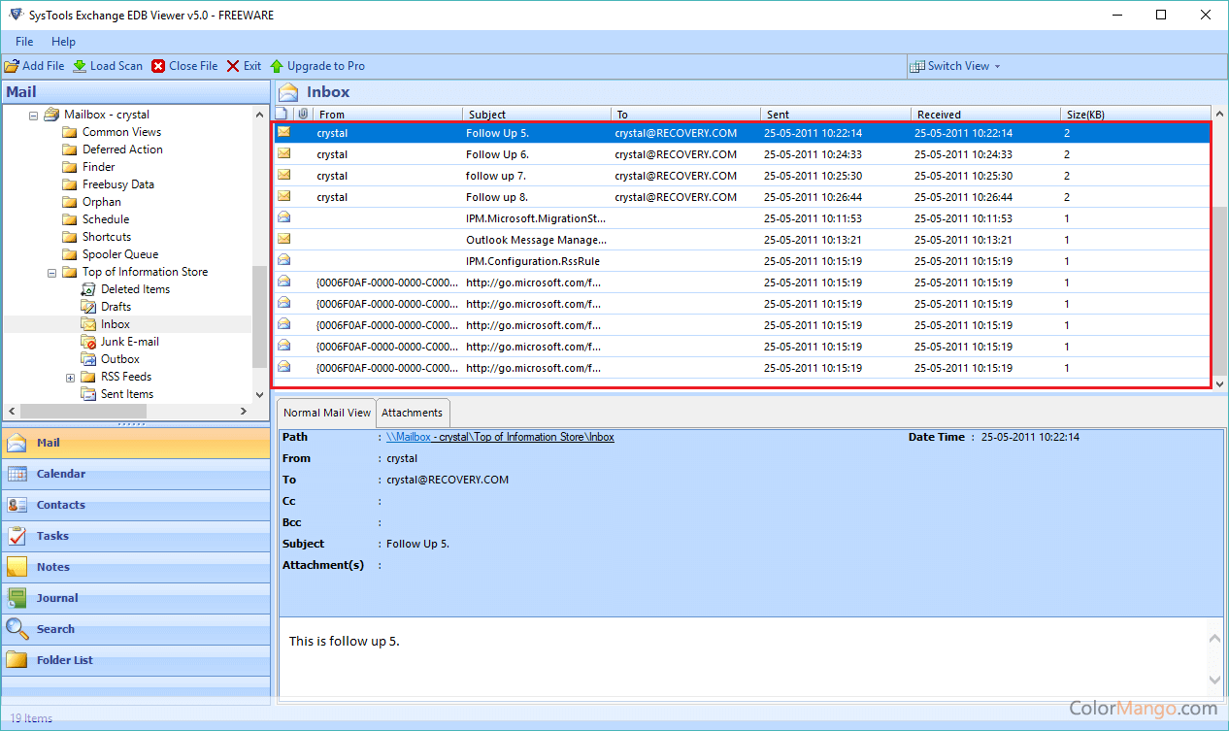Switch to the Attachments tab

412,413
